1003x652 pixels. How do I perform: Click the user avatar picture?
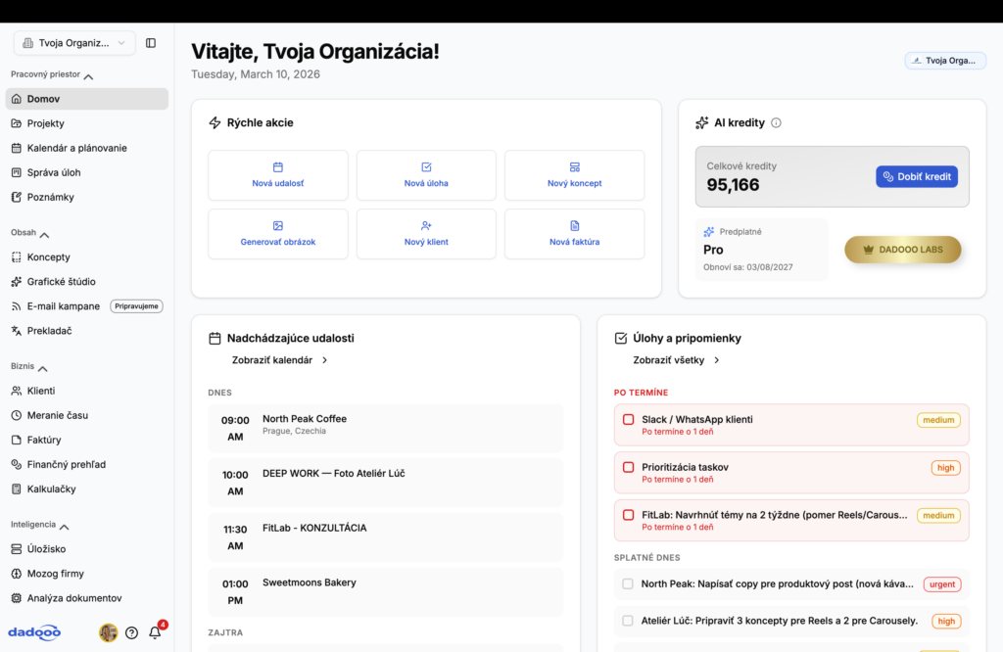click(108, 632)
